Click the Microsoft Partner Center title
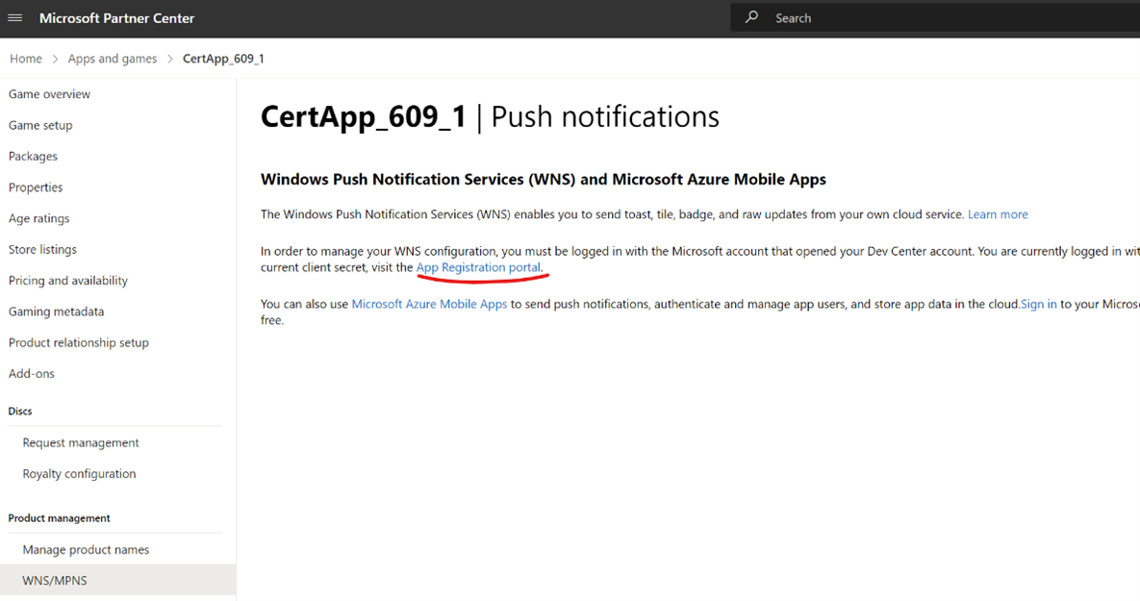The image size is (1140, 601). click(117, 18)
